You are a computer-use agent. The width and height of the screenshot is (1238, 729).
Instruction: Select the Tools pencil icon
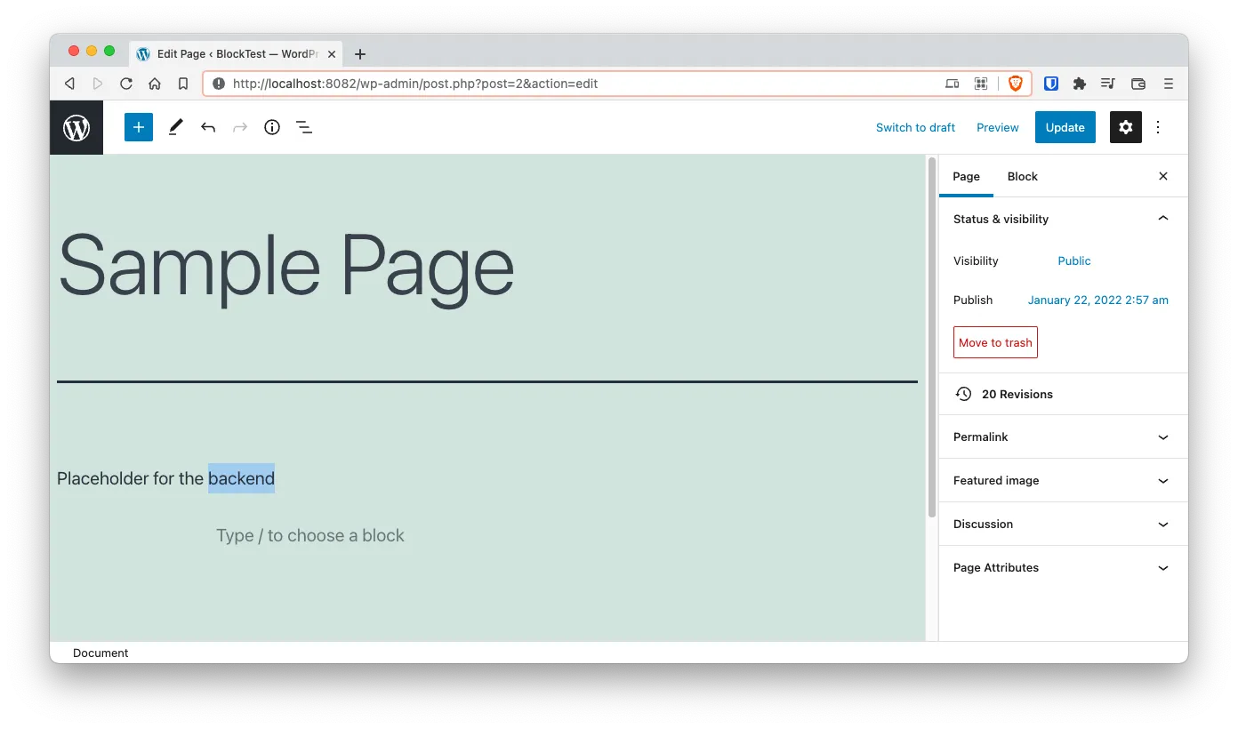coord(175,127)
